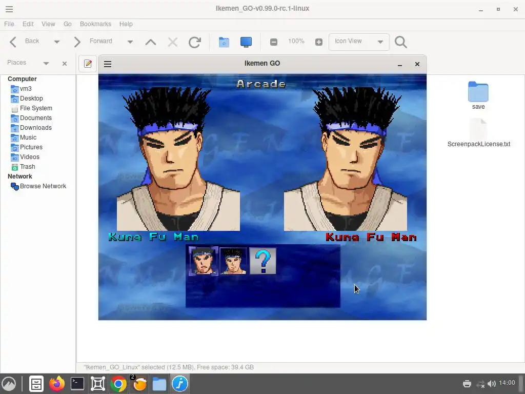
Task: Minimize the Ikemen GO game window
Action: pos(400,64)
